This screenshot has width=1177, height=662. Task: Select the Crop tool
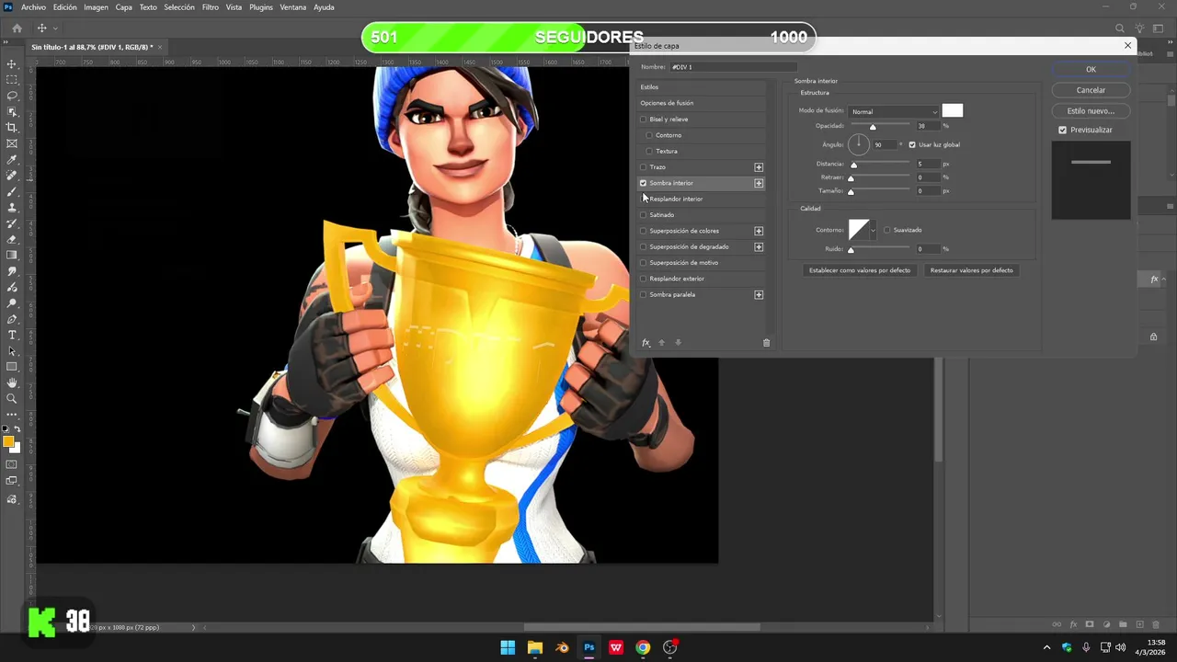pos(12,128)
